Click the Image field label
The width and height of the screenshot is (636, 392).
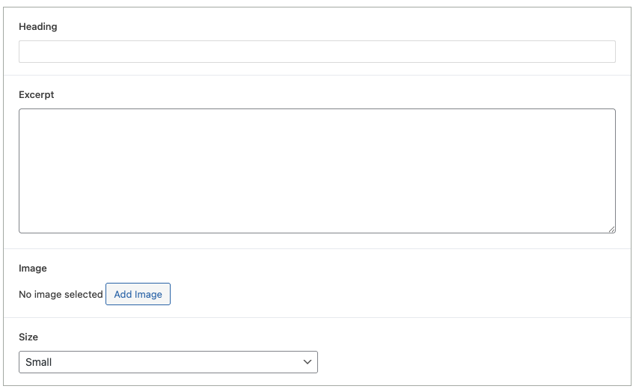(x=33, y=268)
